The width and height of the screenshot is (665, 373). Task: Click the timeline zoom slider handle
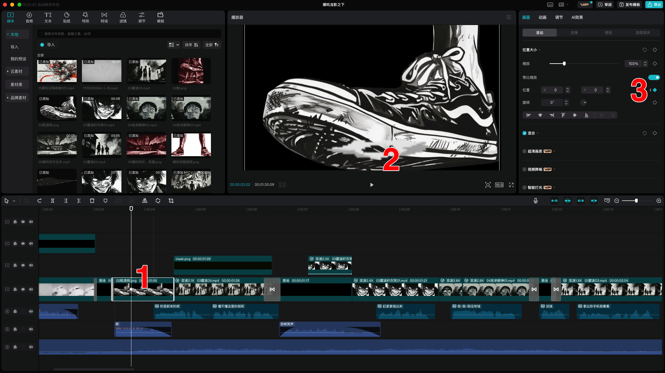pos(636,201)
